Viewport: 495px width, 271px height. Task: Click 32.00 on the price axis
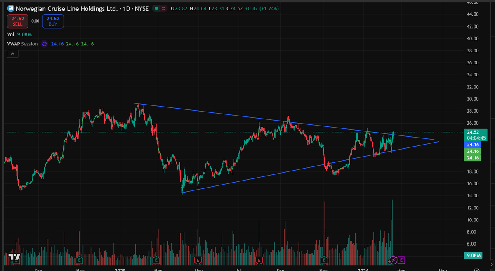click(x=472, y=87)
